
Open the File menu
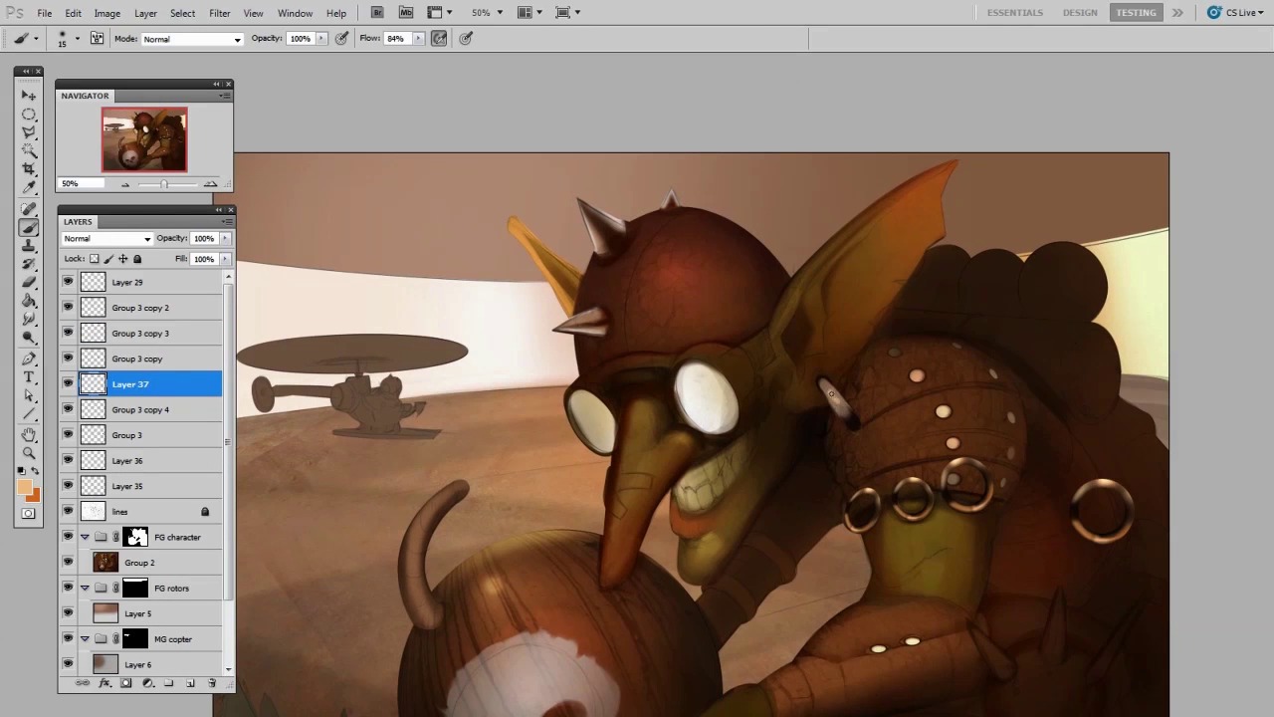45,13
